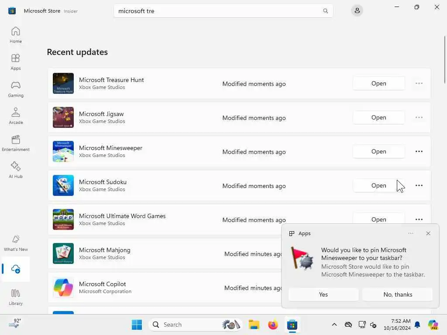The image size is (447, 335).
Task: Click the Microsoft Copilot app icon
Action: coord(63,288)
